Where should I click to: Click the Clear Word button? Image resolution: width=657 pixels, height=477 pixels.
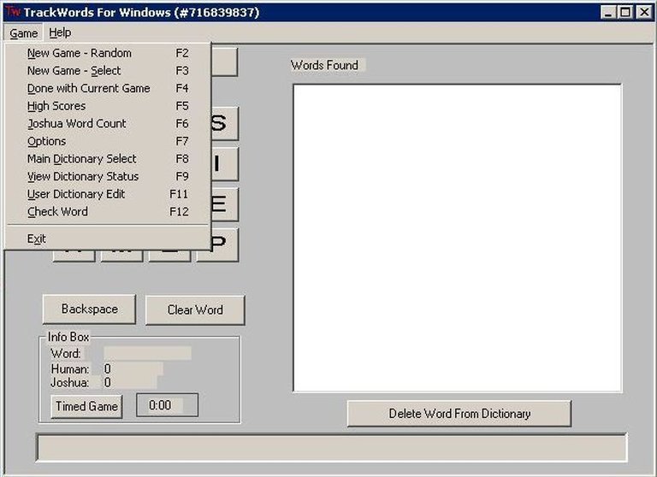195,309
